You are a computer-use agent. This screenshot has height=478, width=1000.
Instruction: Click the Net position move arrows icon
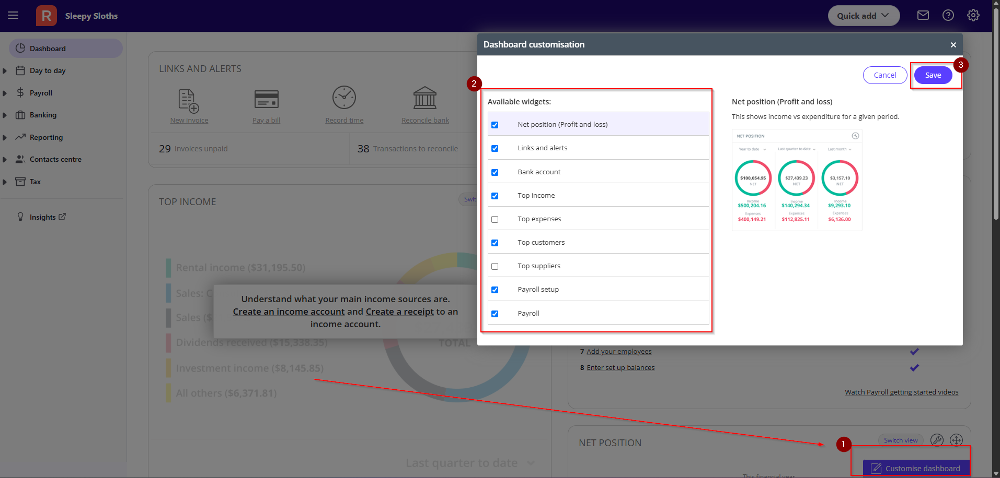tap(956, 440)
